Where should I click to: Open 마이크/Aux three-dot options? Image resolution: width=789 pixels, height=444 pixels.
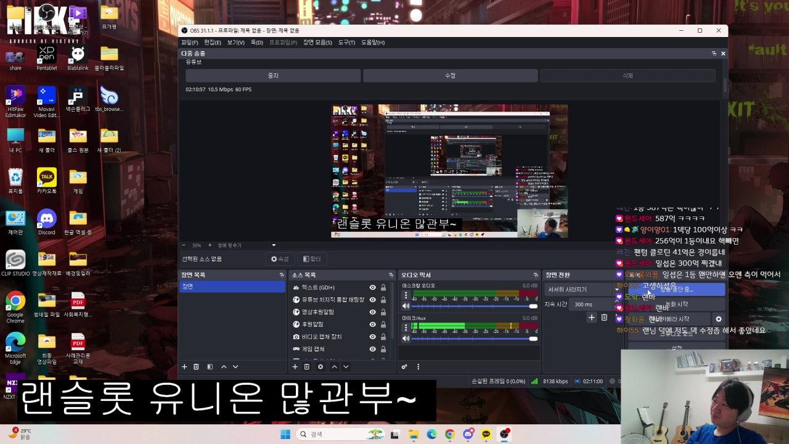[x=406, y=327]
